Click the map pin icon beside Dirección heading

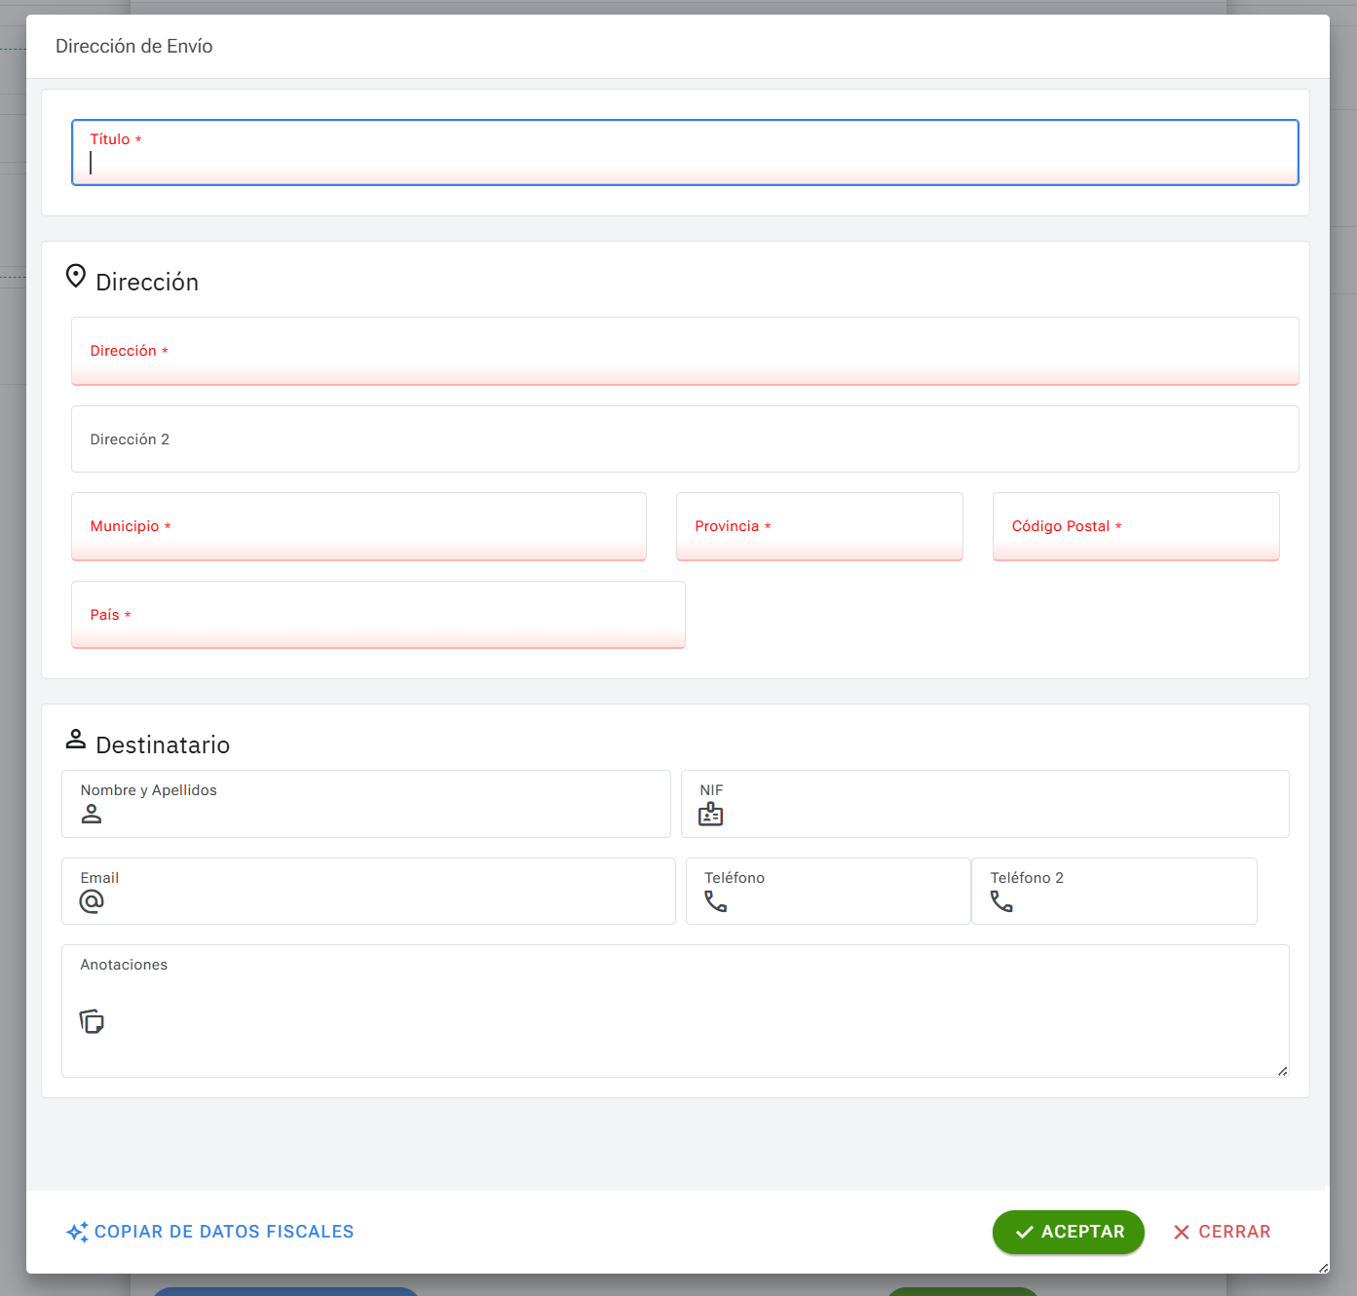(76, 277)
